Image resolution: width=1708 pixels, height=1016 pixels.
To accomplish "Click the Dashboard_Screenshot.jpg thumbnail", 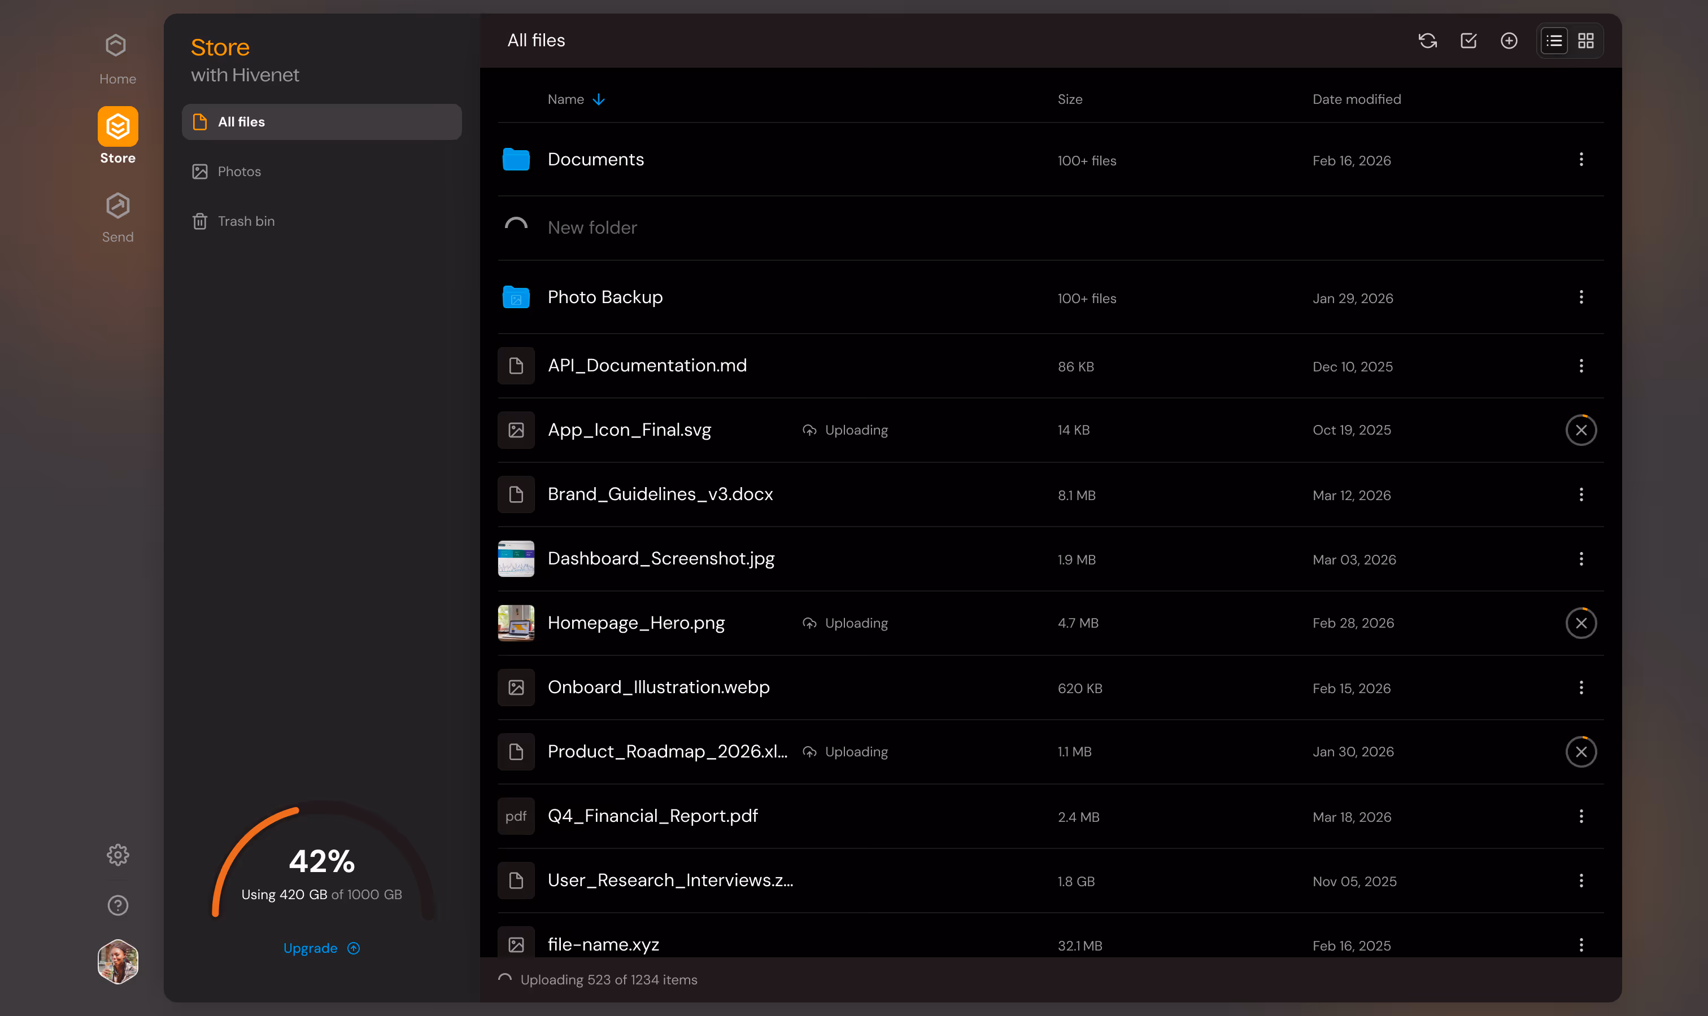I will (x=516, y=559).
